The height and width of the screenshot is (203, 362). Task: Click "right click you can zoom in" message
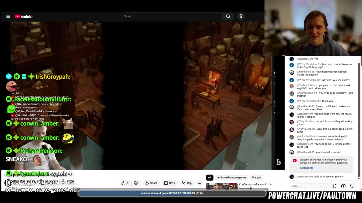pyautogui.click(x=329, y=177)
